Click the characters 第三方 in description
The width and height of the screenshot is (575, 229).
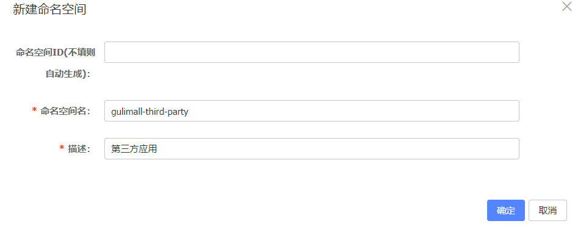[125, 149]
